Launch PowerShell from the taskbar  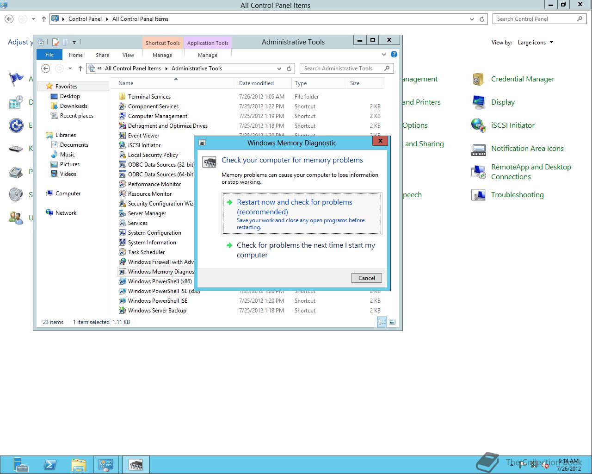[50, 464]
